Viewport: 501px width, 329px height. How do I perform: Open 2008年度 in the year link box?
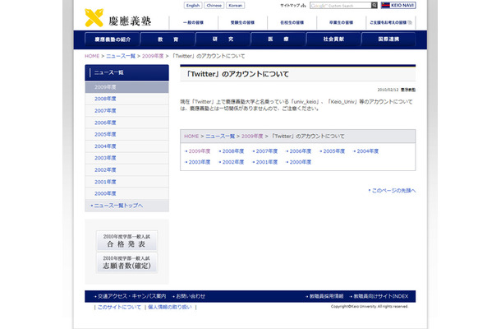232,151
